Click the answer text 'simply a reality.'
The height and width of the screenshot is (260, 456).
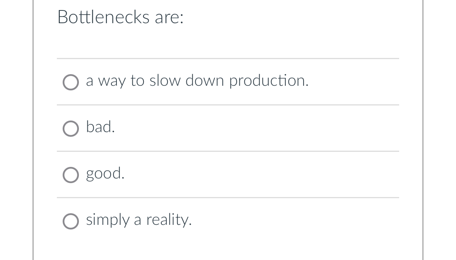click(x=138, y=220)
